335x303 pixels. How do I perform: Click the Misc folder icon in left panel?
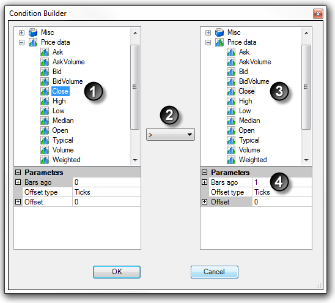click(x=33, y=32)
